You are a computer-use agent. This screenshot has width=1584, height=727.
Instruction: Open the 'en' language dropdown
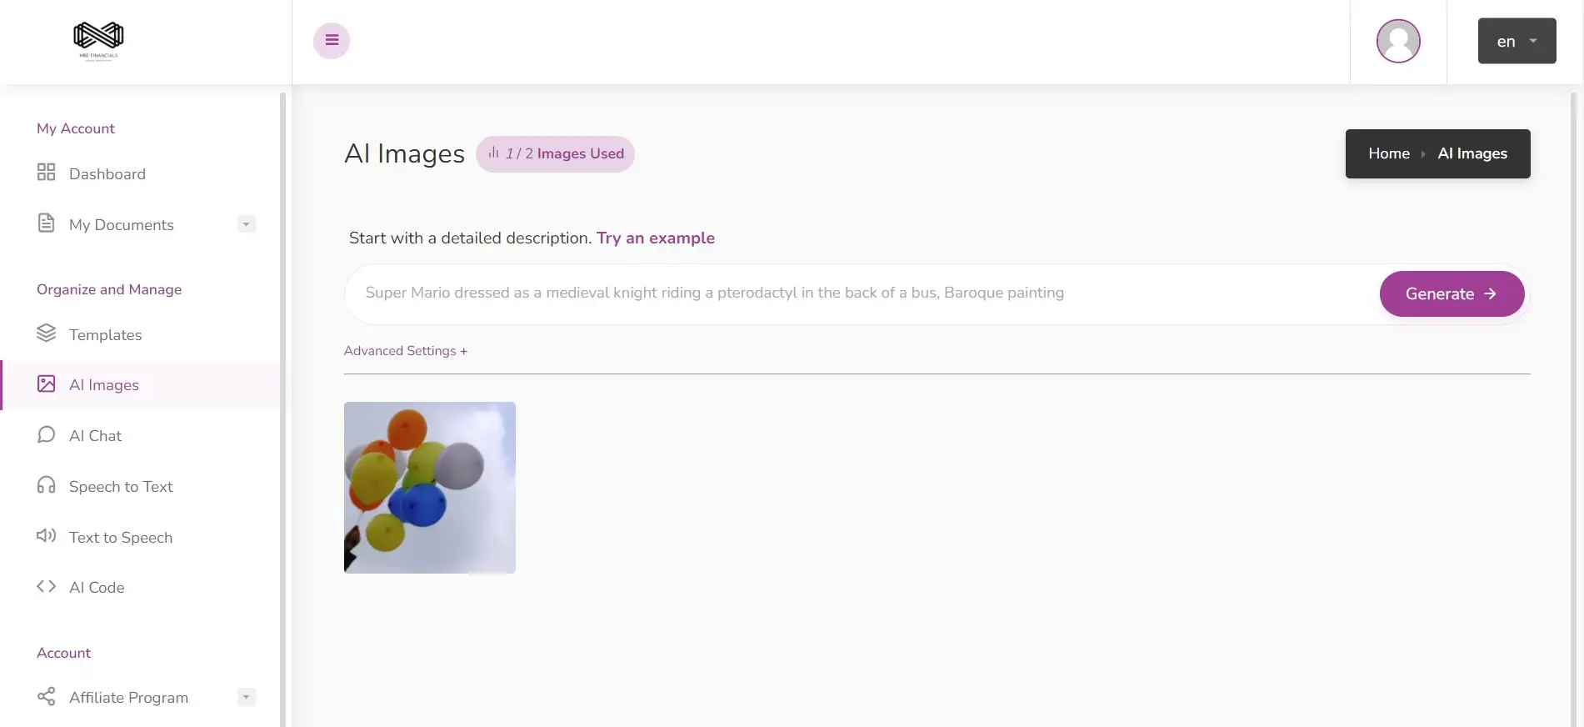1516,41
